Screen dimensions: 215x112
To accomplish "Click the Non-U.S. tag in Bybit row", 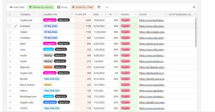I will (64, 44).
